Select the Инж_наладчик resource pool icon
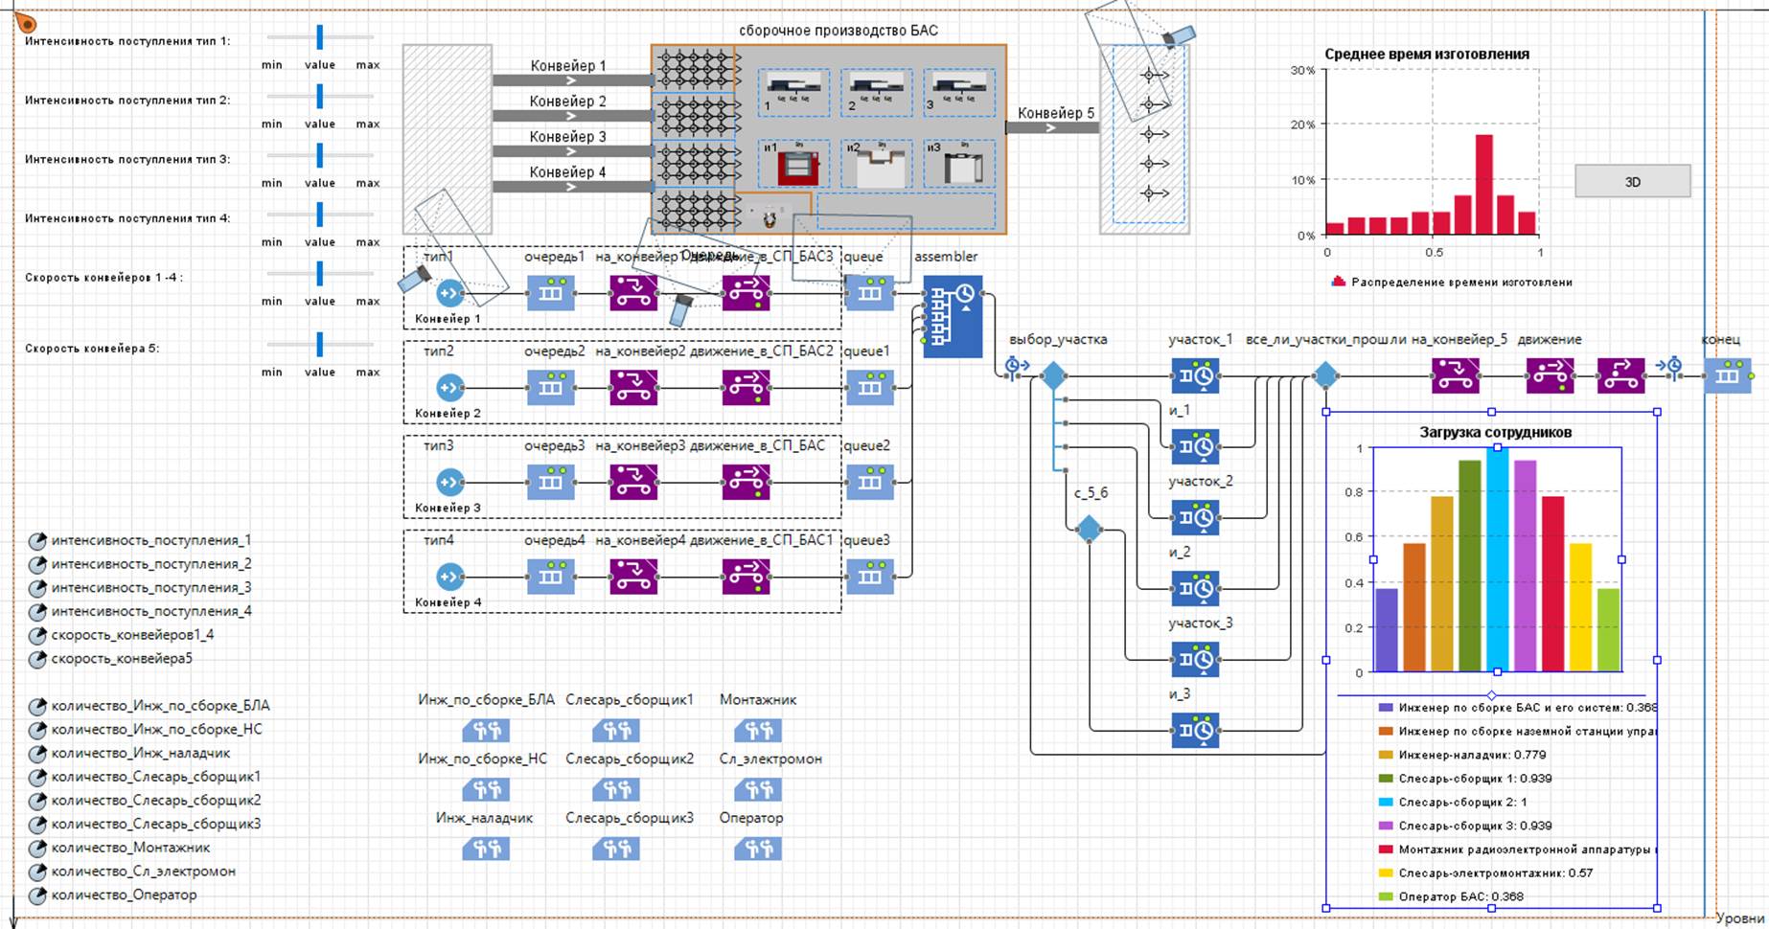Viewport: 1769px width, 929px height. (x=486, y=850)
